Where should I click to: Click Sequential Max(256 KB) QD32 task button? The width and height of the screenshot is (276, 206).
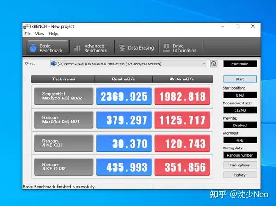pos(63,96)
